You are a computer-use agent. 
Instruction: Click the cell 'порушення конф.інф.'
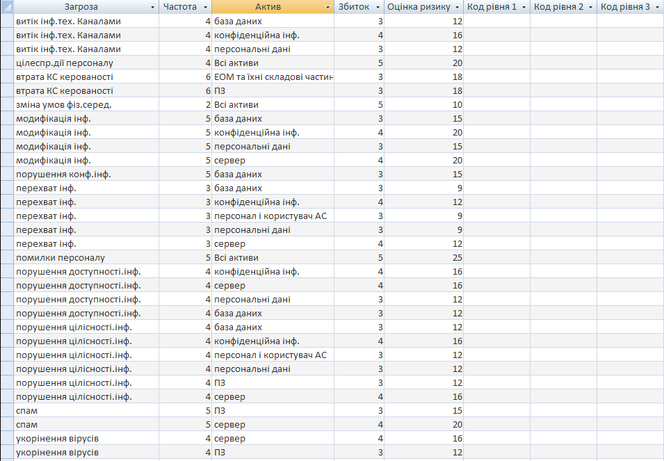coord(86,175)
